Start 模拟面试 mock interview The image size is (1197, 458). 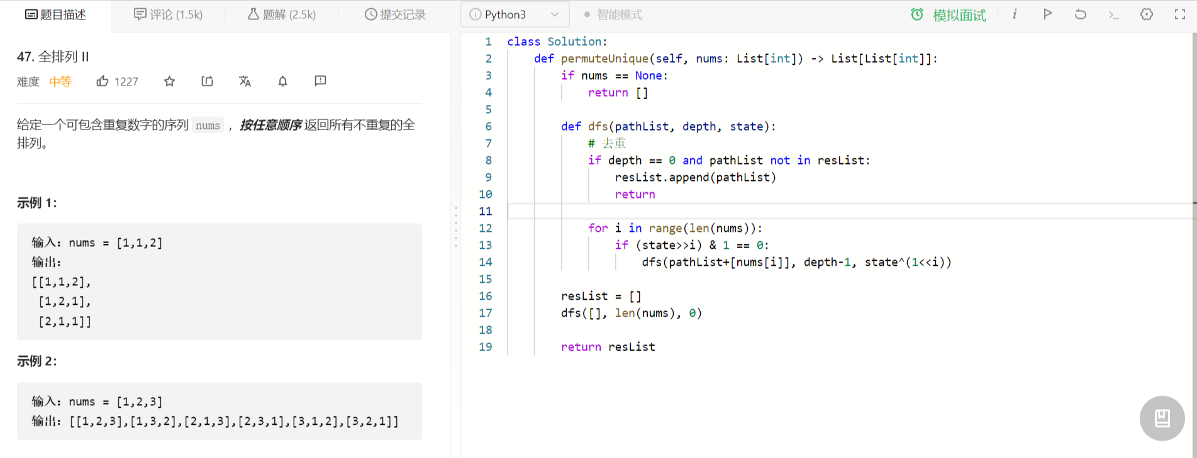(x=949, y=14)
